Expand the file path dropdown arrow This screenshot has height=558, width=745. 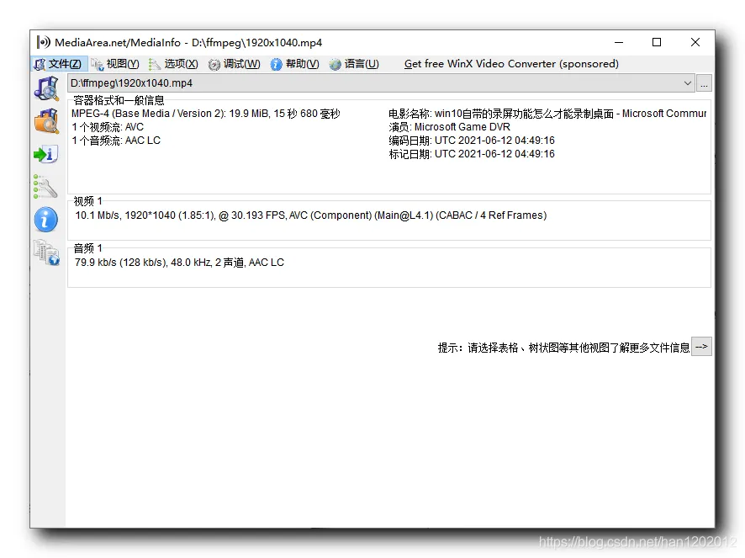(x=687, y=83)
